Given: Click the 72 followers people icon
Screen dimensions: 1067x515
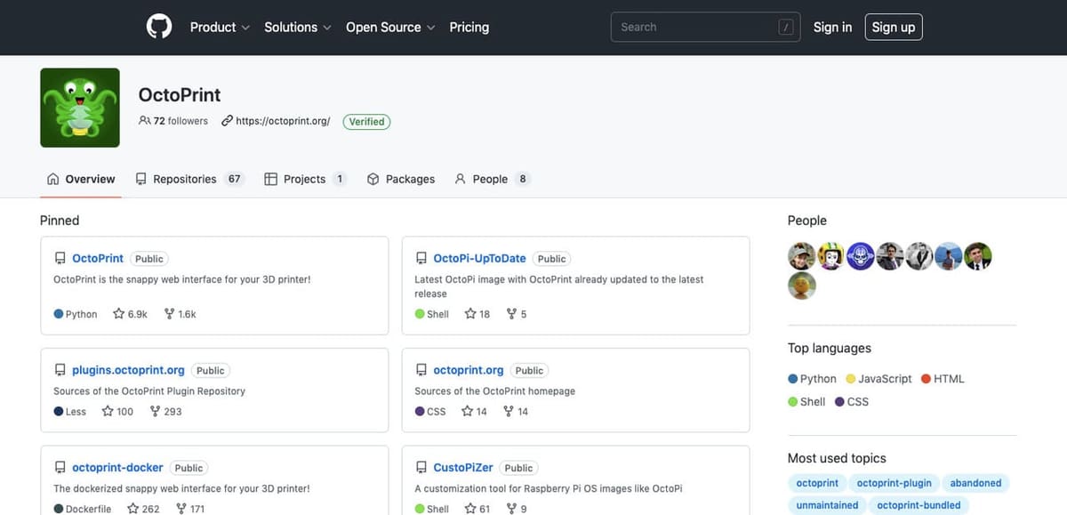Looking at the screenshot, I should [x=145, y=121].
